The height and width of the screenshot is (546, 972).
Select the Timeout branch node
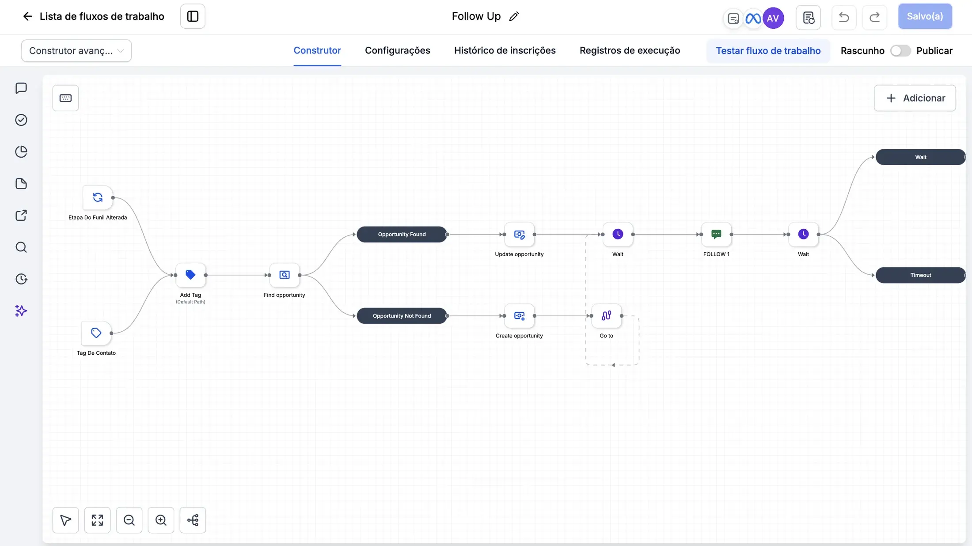[x=920, y=275]
